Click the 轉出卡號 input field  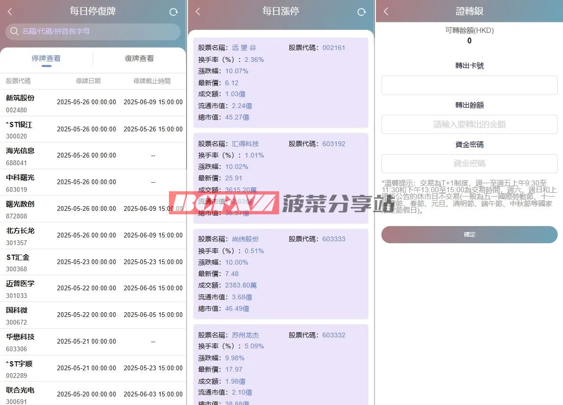pos(469,85)
